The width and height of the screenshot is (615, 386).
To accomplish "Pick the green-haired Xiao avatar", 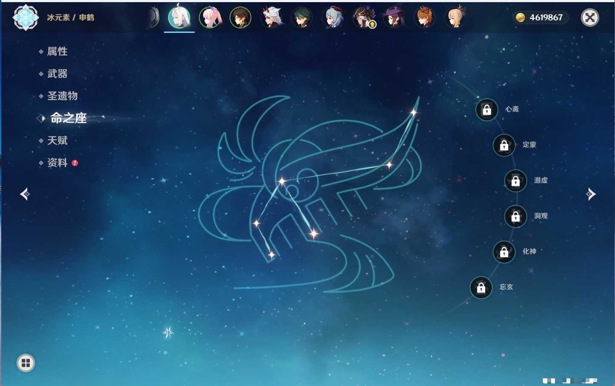I will [x=302, y=17].
